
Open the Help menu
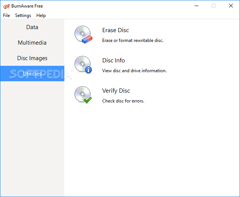(41, 16)
